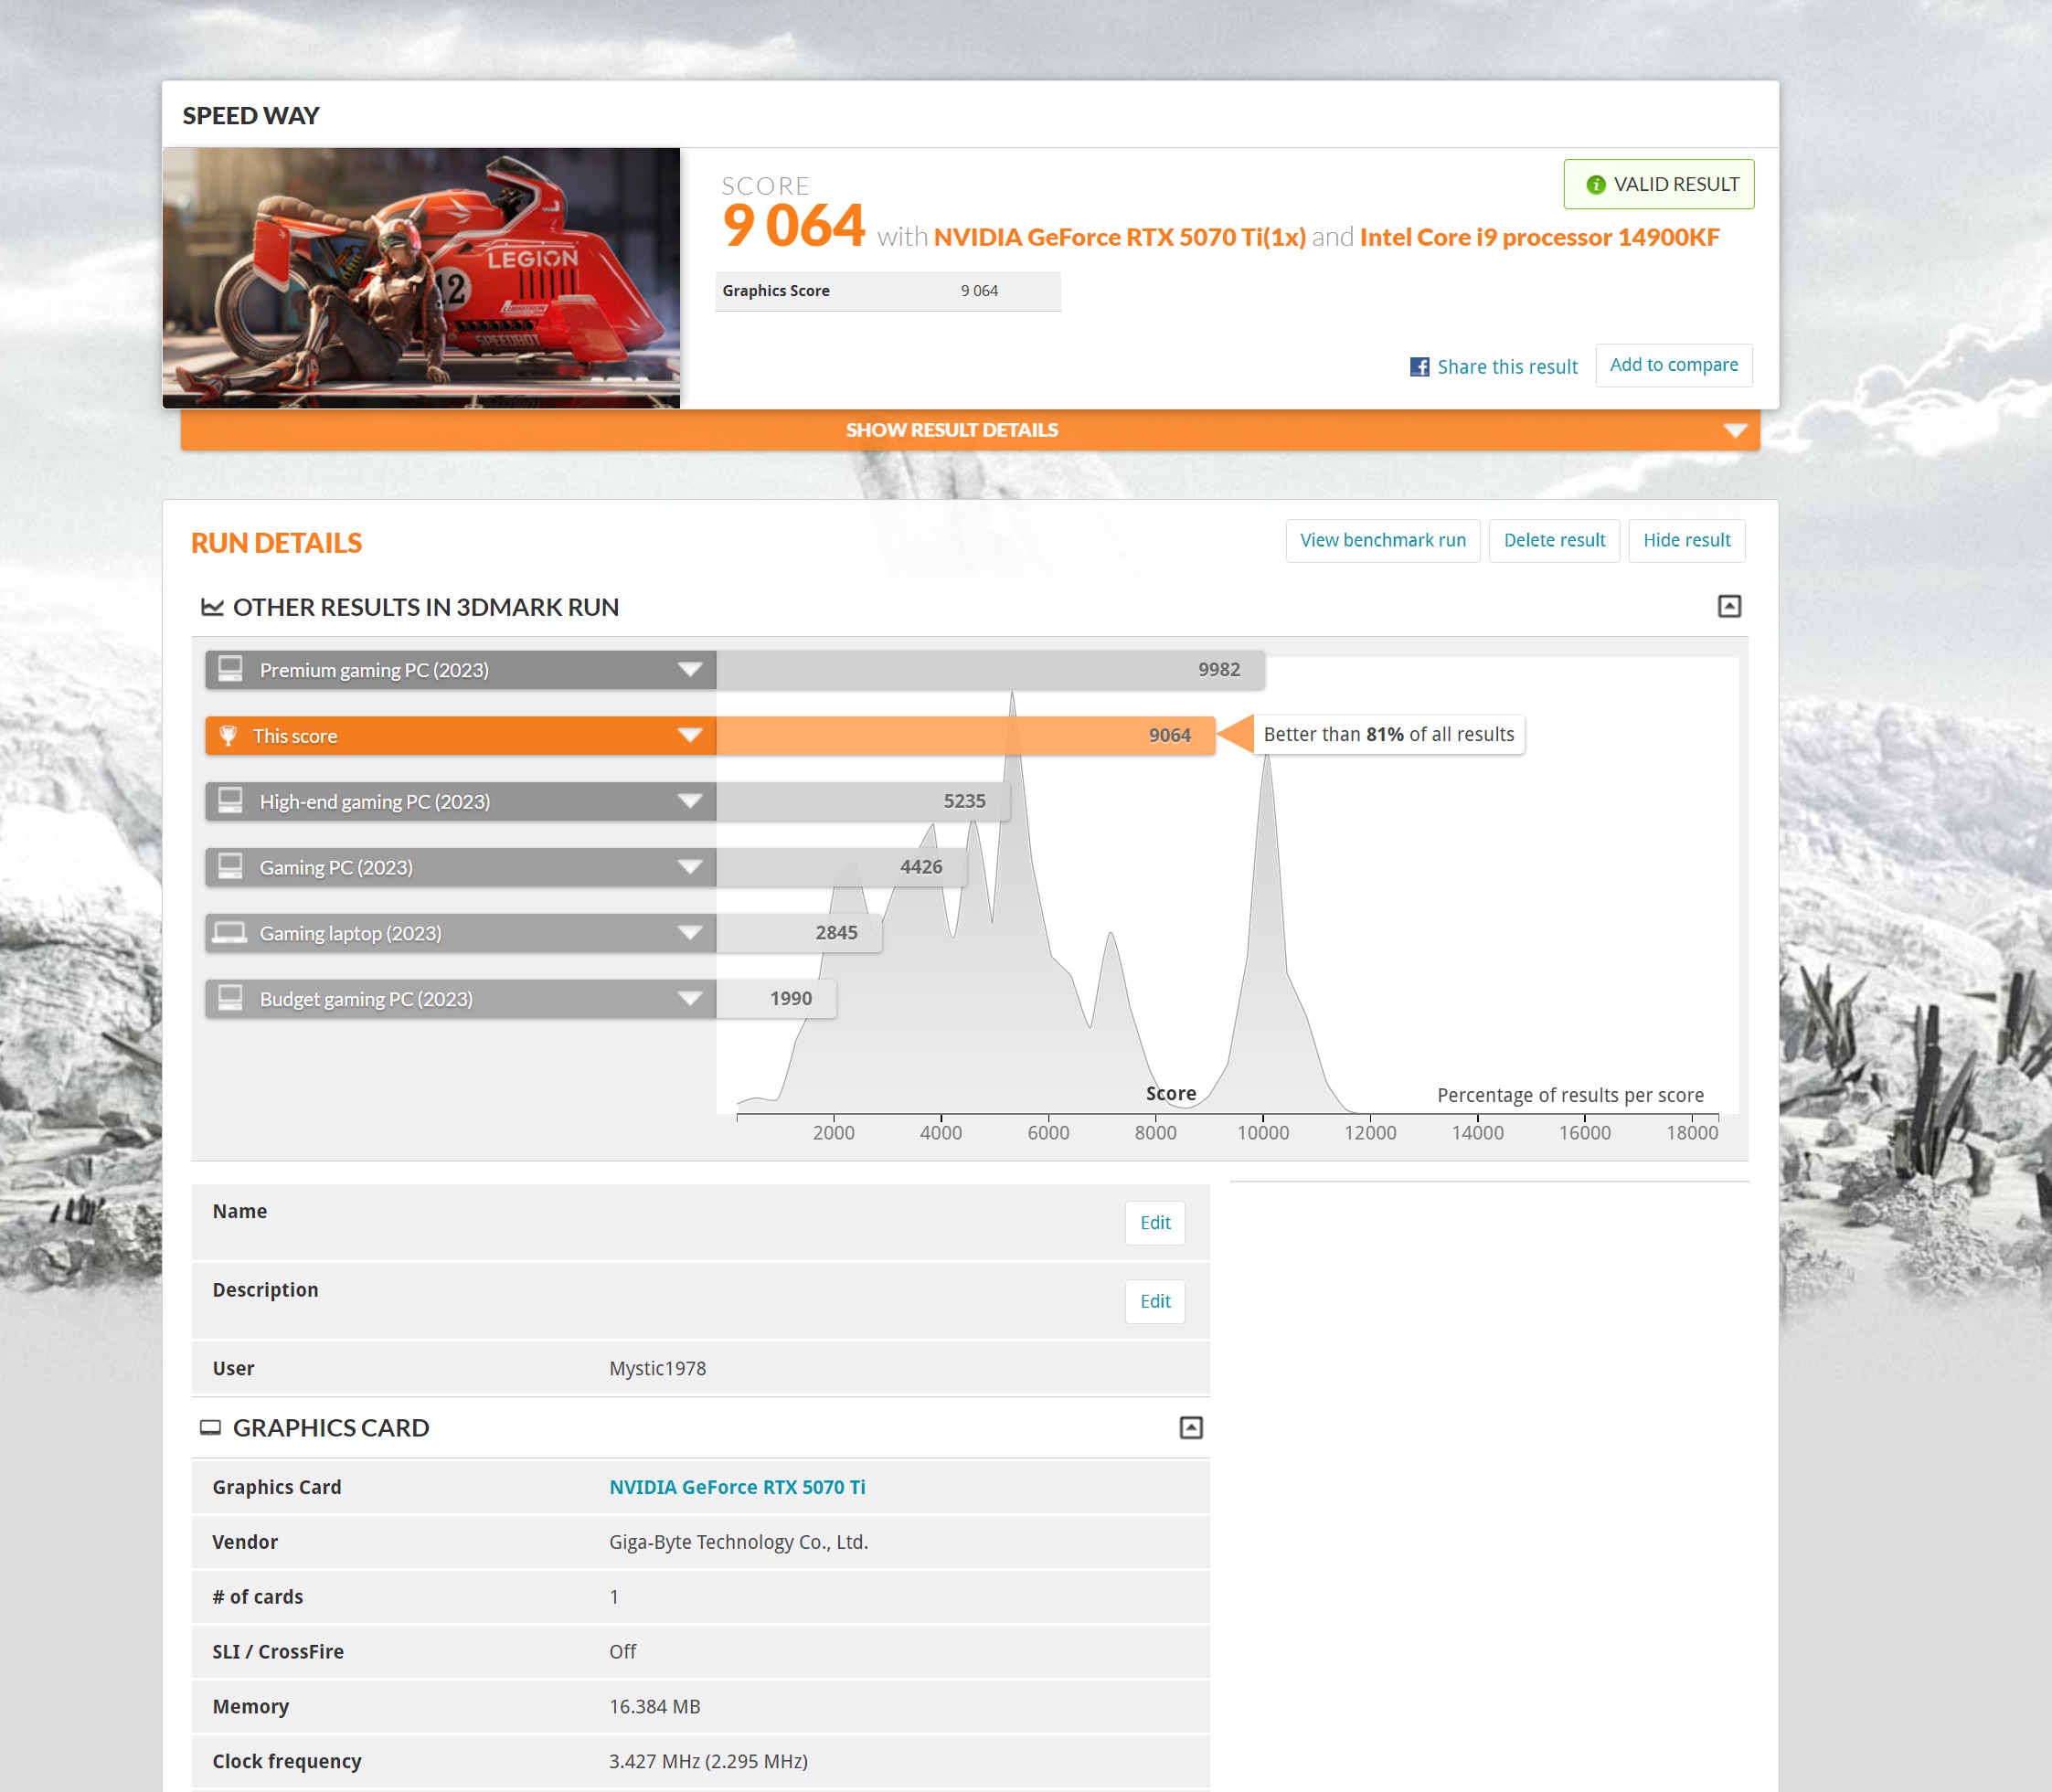
Task: Click the SLI / CrossFire Off value
Action: point(622,1652)
